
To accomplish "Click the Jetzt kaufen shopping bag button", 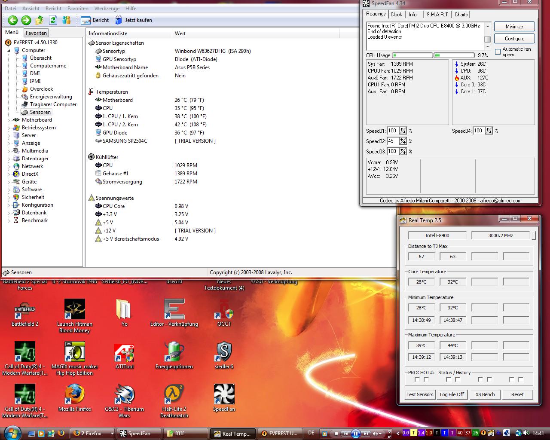I will 133,20.
